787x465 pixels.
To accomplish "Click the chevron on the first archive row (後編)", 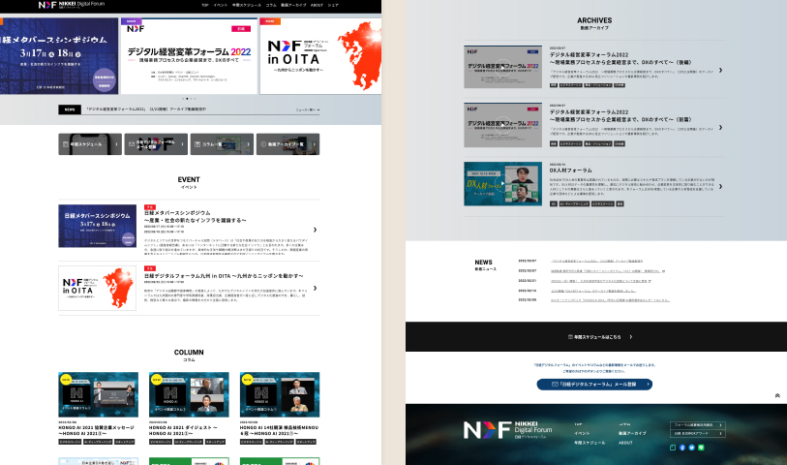I will 720,71.
